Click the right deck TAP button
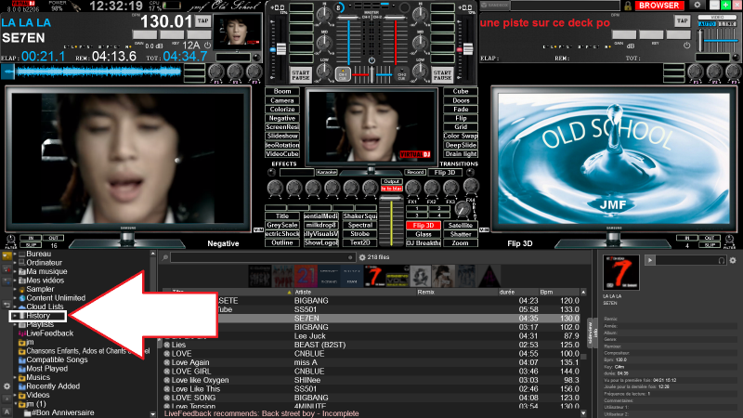Viewport: 743px width, 418px height. click(x=683, y=20)
